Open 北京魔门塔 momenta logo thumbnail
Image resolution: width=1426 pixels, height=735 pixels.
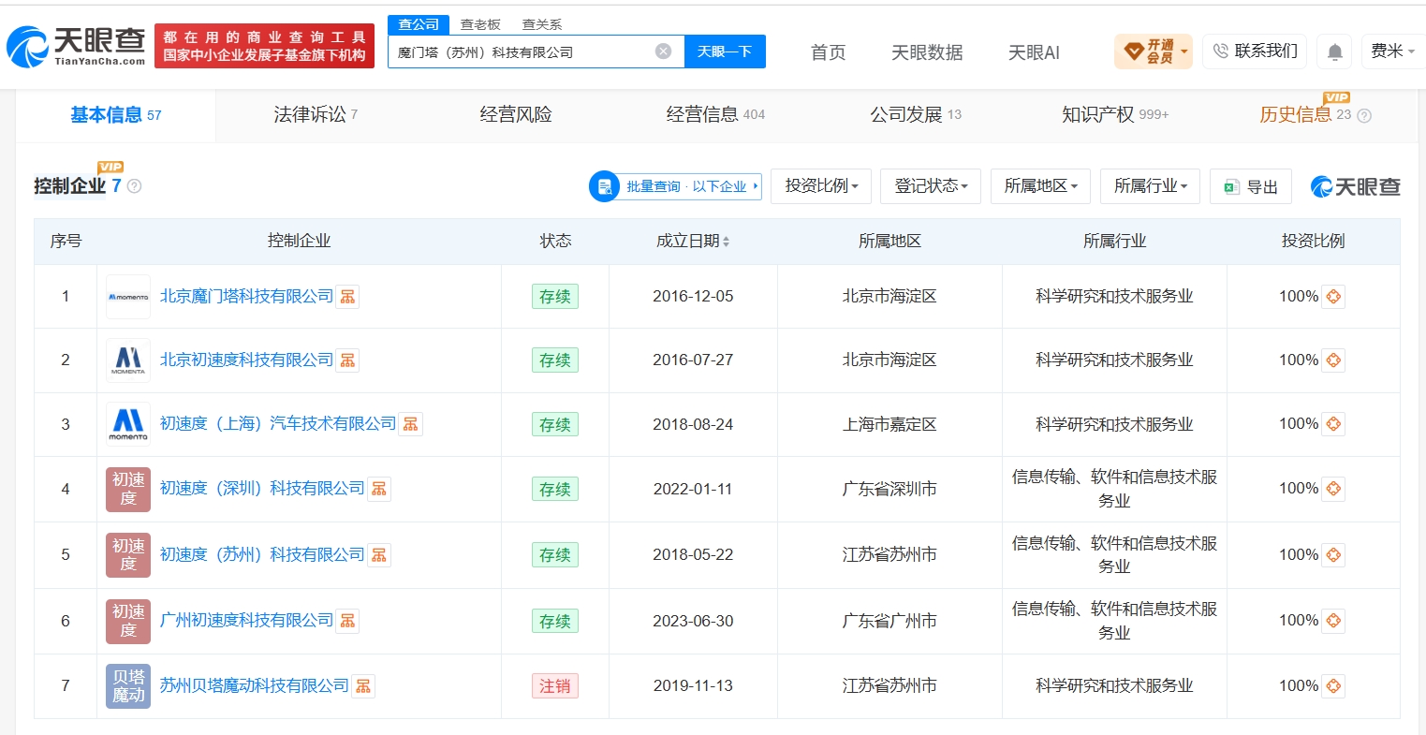[128, 297]
